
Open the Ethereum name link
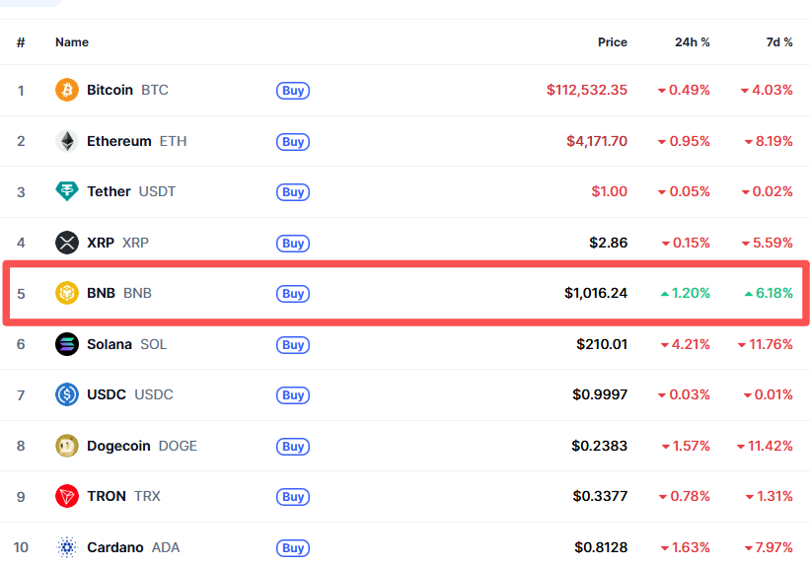pyautogui.click(x=118, y=141)
